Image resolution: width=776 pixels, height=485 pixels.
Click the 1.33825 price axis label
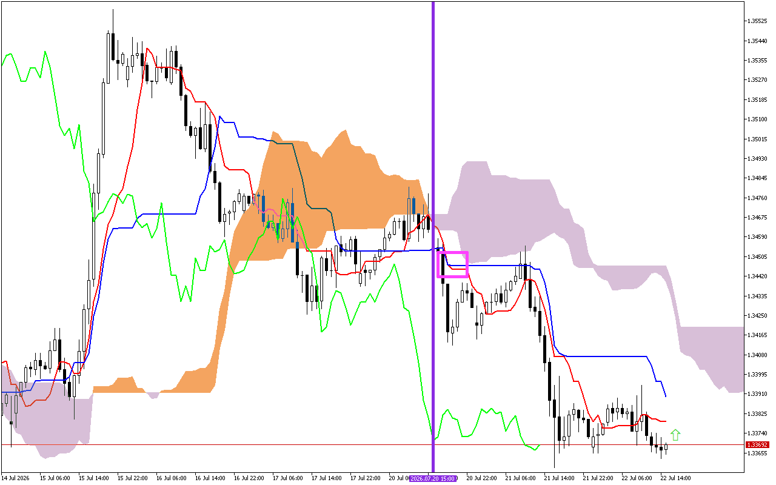[x=758, y=413]
